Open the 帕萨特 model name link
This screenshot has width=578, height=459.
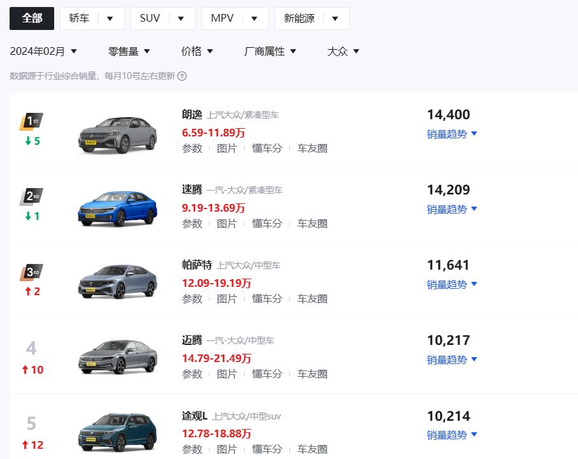(197, 265)
